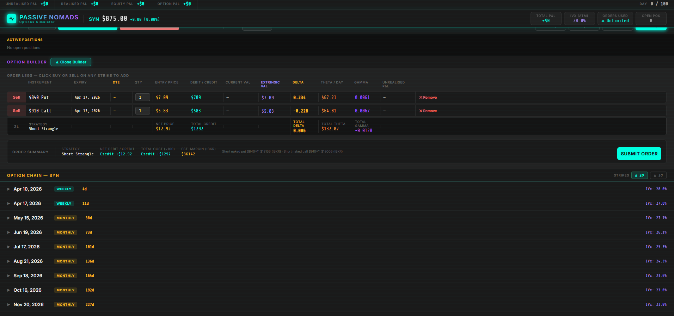Click $583 credit of the Call leg
Image resolution: width=674 pixels, height=316 pixels.
tap(196, 111)
